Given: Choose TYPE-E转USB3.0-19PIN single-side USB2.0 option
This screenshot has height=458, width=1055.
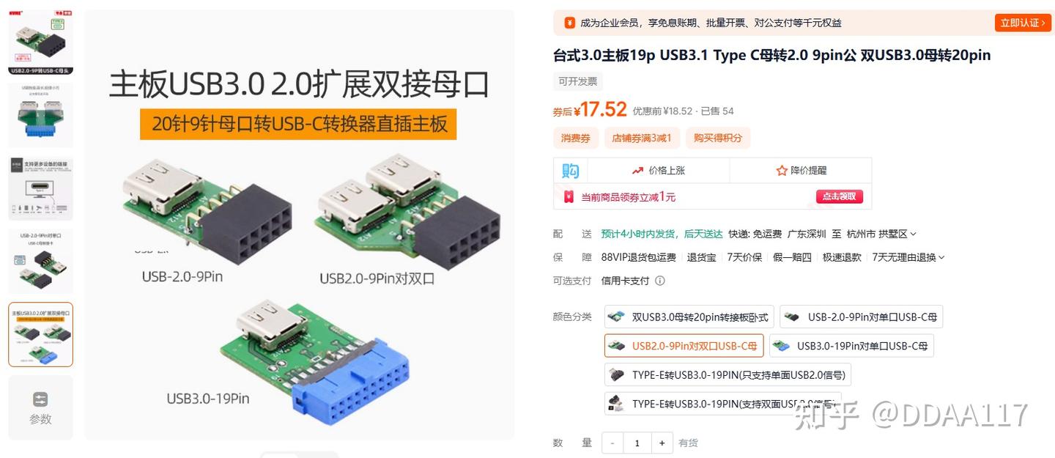Looking at the screenshot, I should click(728, 375).
